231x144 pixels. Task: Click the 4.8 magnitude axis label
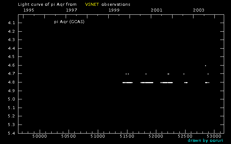pyautogui.click(x=12, y=82)
